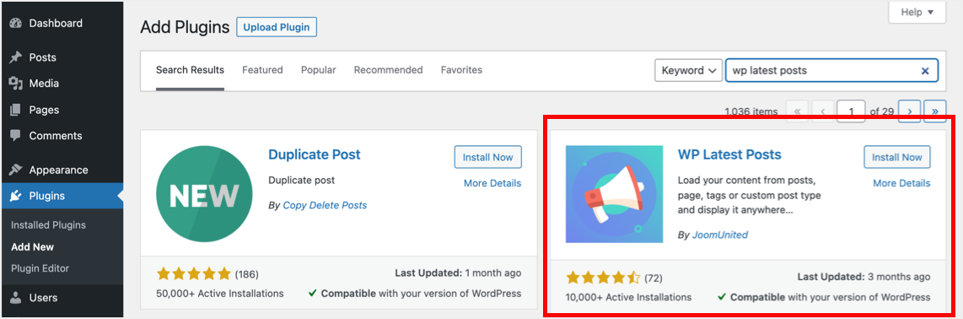Click the Posts pin icon
Image resolution: width=963 pixels, height=319 pixels.
(x=16, y=57)
